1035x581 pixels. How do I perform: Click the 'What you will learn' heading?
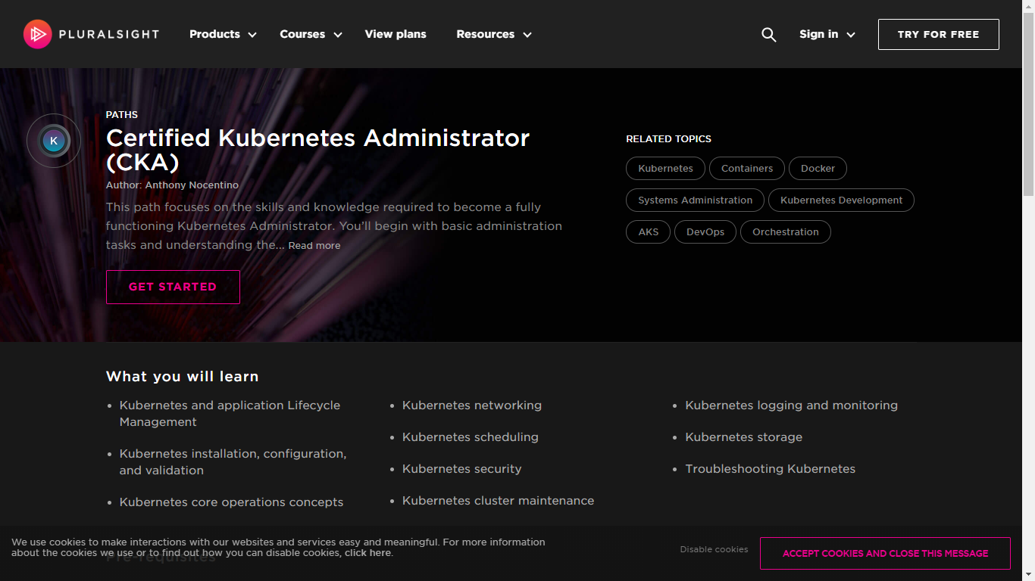(x=183, y=377)
